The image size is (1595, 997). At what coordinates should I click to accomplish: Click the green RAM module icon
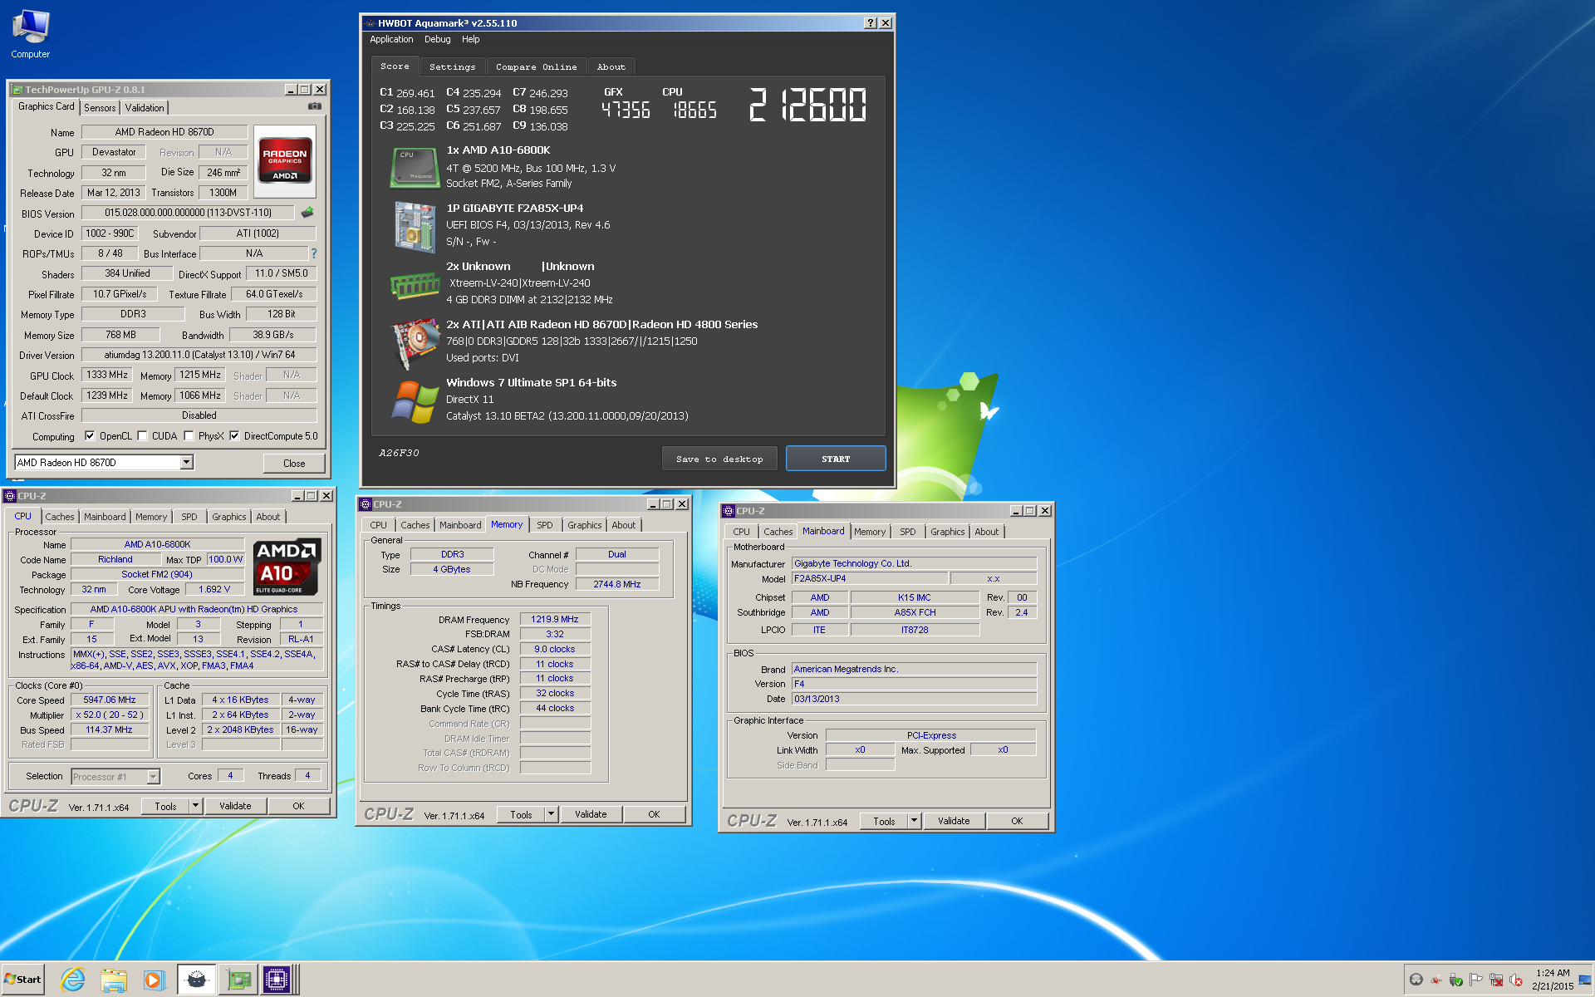point(415,285)
